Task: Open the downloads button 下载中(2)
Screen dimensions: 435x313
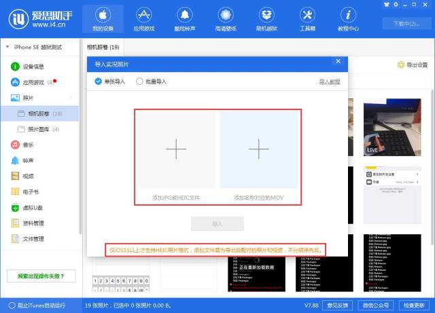Action: pyautogui.click(x=406, y=24)
